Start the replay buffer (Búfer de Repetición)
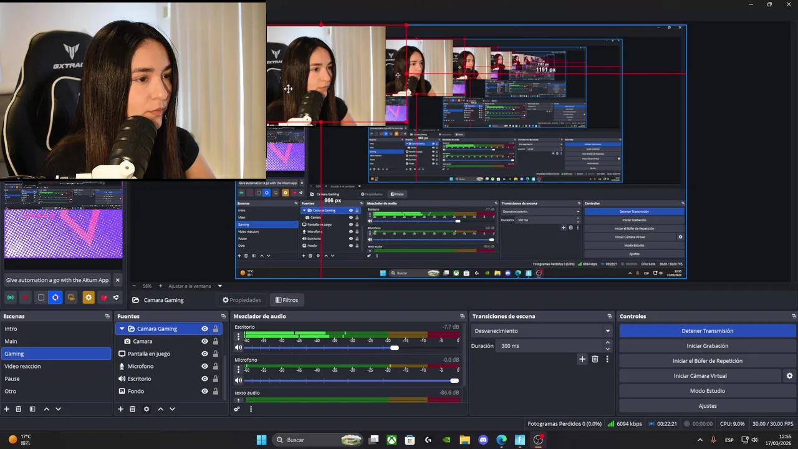798x449 pixels. [708, 361]
